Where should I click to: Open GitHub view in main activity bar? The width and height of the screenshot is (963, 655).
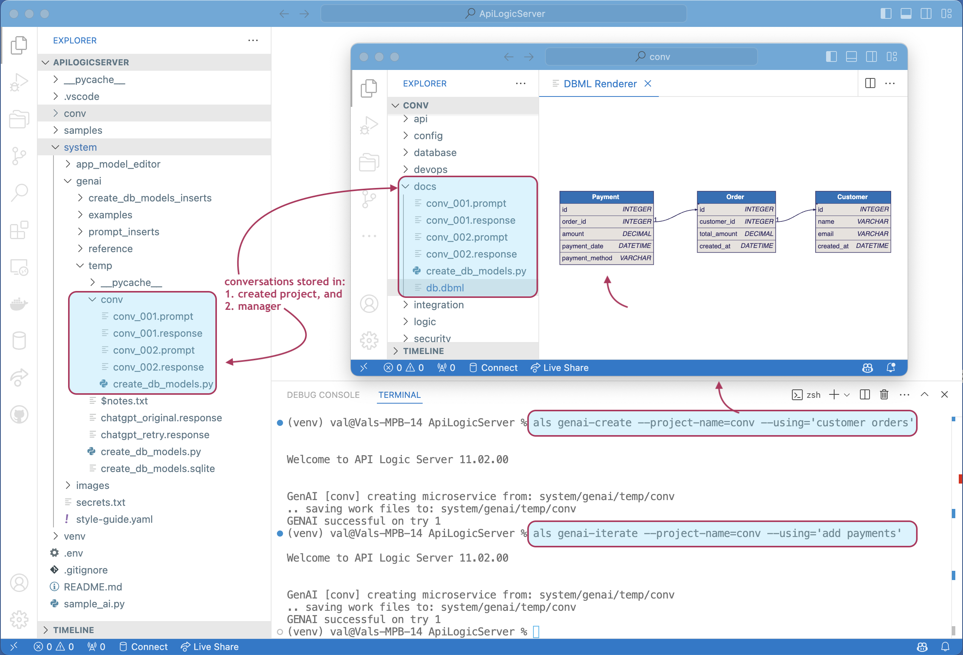click(x=19, y=414)
